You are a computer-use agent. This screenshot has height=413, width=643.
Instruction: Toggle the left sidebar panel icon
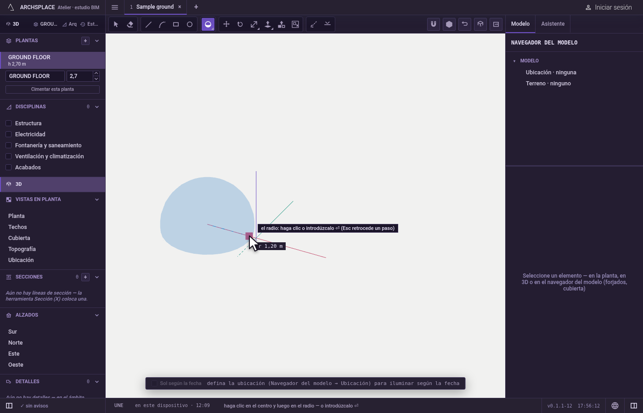(9, 406)
